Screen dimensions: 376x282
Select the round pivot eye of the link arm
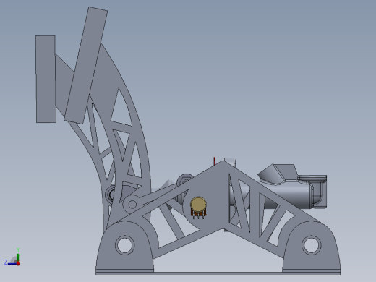click(132, 205)
